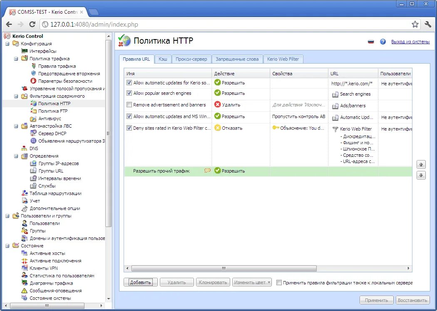Viewport: 437px width, 311px height.
Task: Click the Клиенты VPN icon
Action: (x=25, y=268)
